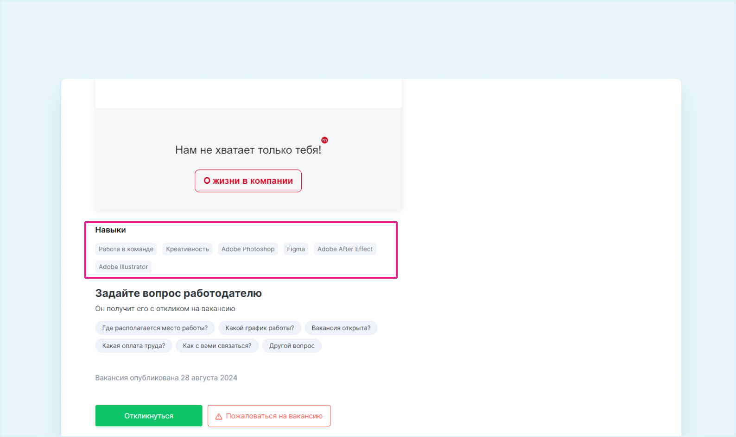
Task: Click the warning triangle icon on complaint button
Action: coord(219,416)
